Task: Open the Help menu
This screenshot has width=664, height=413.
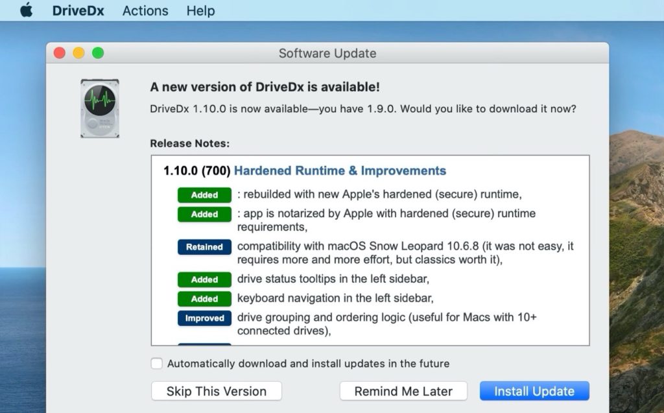Action: [x=200, y=11]
